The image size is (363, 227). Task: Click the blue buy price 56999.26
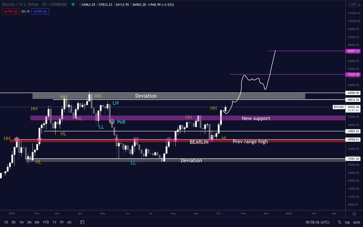pyautogui.click(x=40, y=12)
